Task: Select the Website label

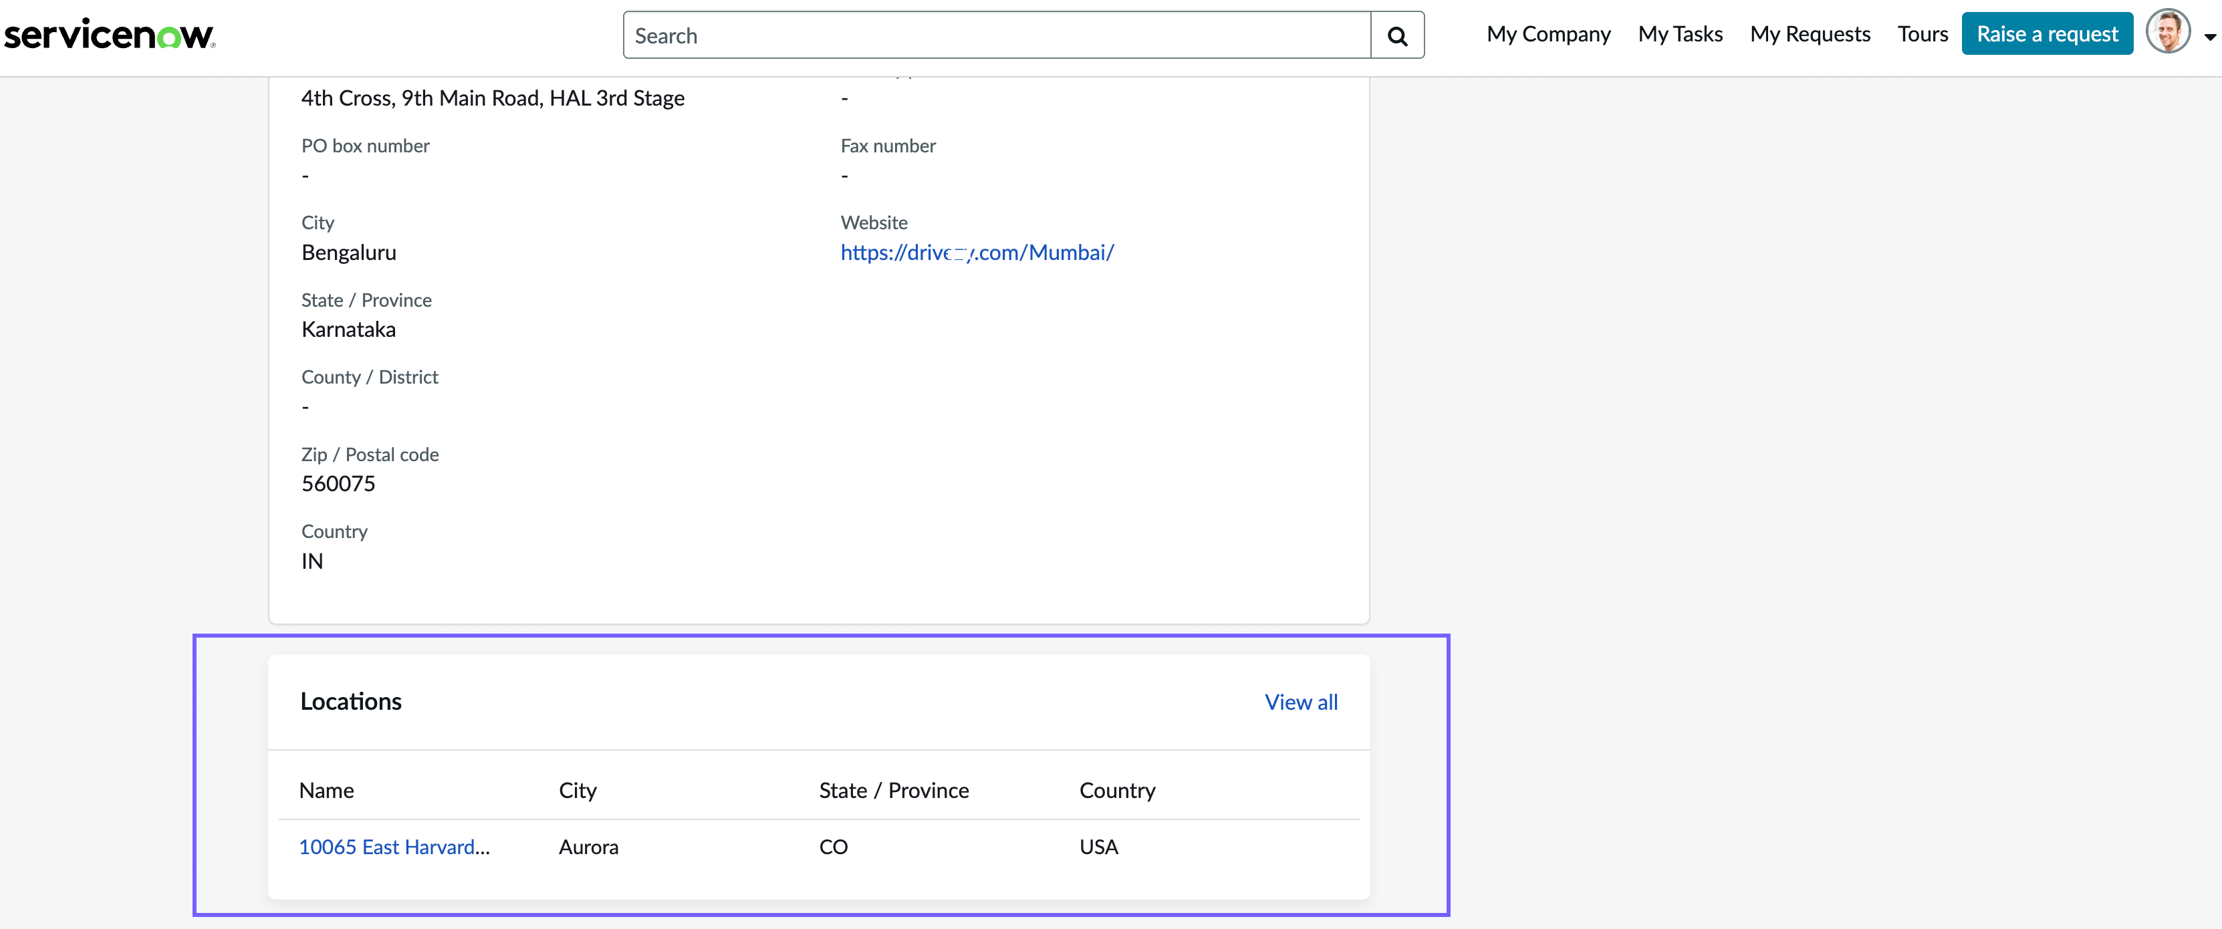Action: pyautogui.click(x=874, y=223)
